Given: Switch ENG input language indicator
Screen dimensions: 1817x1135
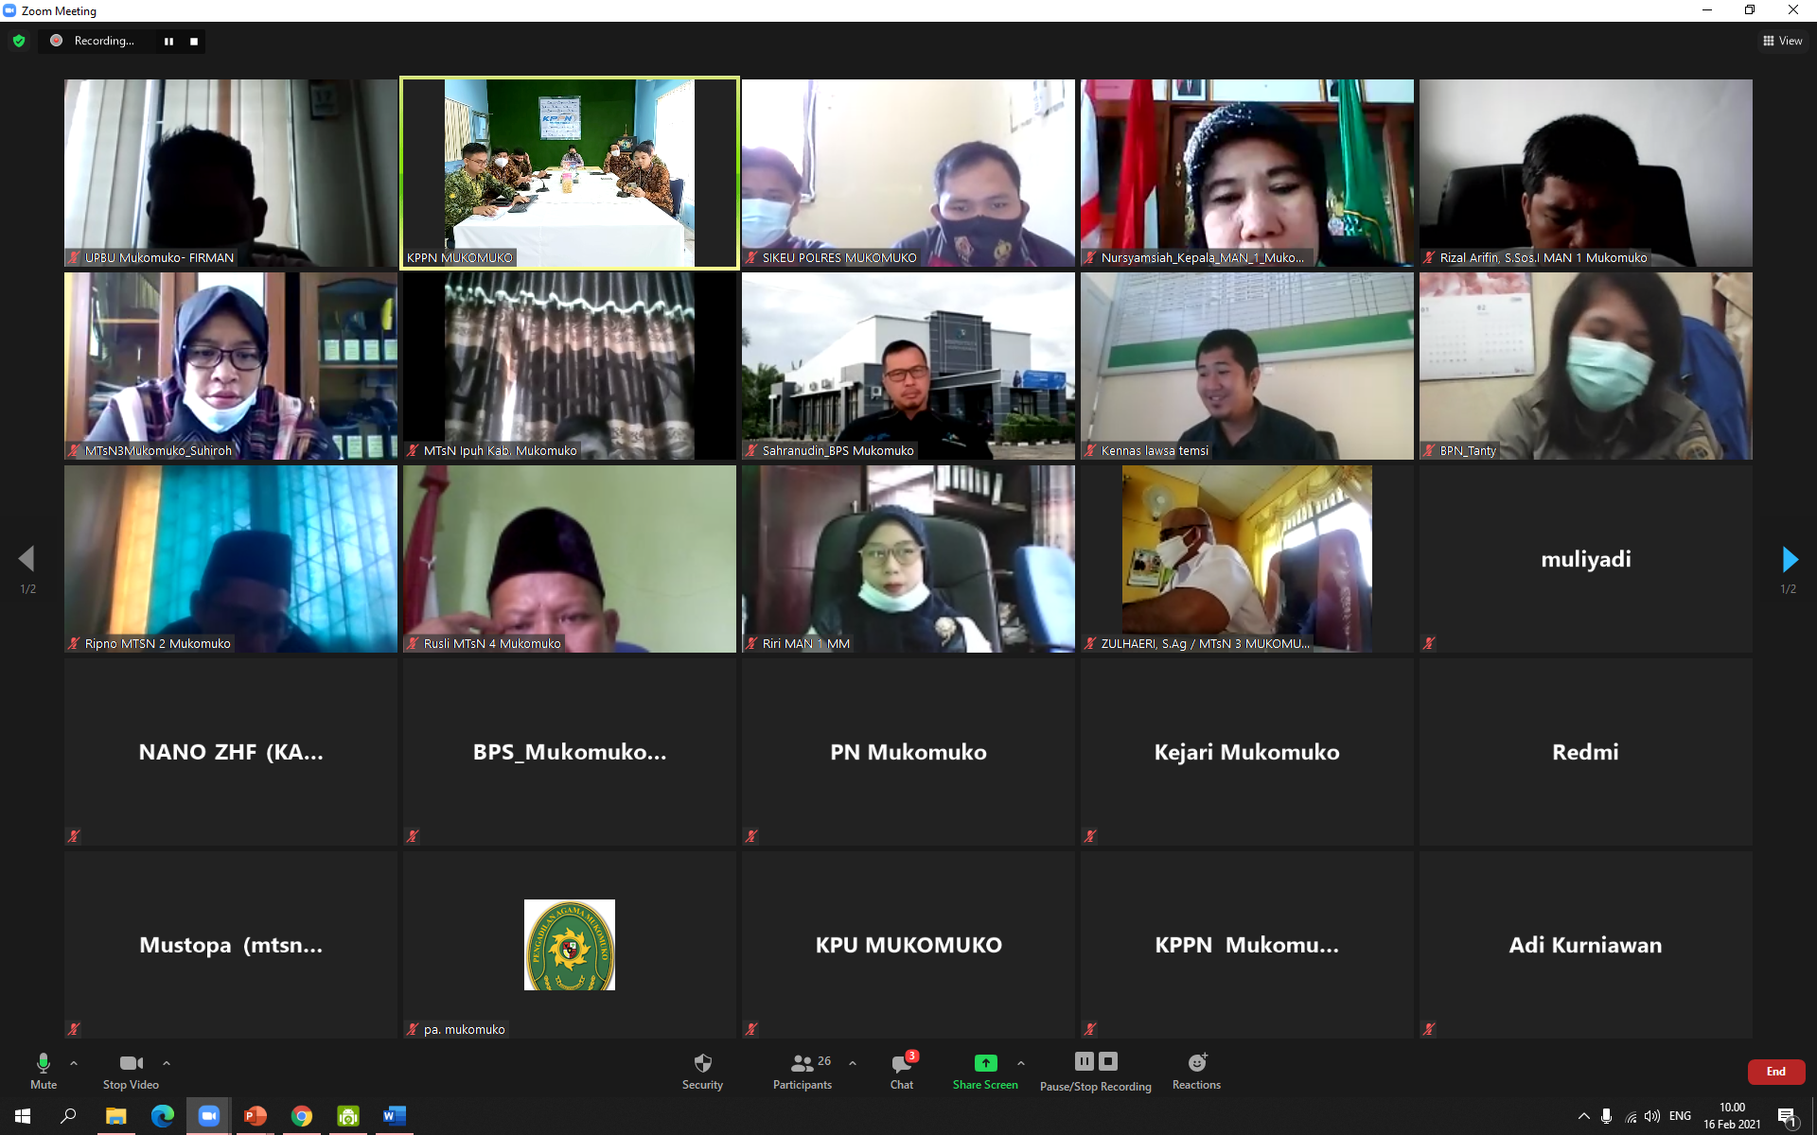Looking at the screenshot, I should (x=1680, y=1116).
